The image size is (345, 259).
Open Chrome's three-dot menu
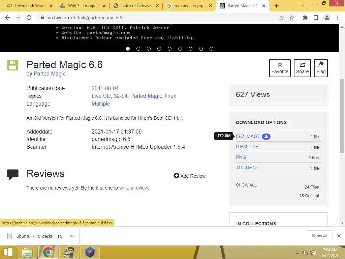tap(338, 18)
